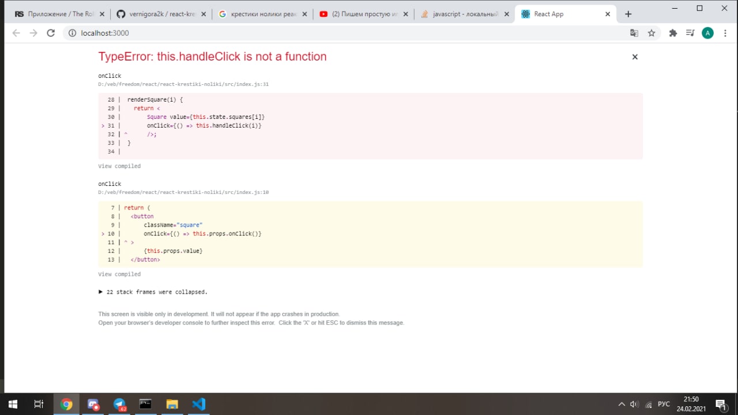
Task: Open Chrome's three-dot menu
Action: point(726,33)
